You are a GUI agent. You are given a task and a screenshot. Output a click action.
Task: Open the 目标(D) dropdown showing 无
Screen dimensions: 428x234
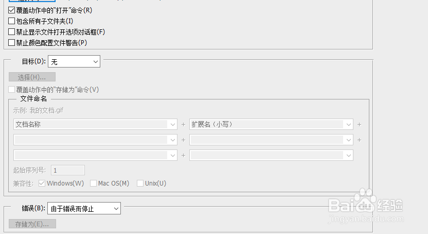point(74,62)
